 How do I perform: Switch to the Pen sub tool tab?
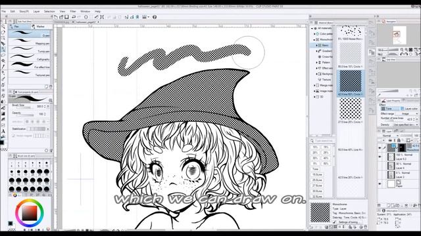(x=19, y=26)
